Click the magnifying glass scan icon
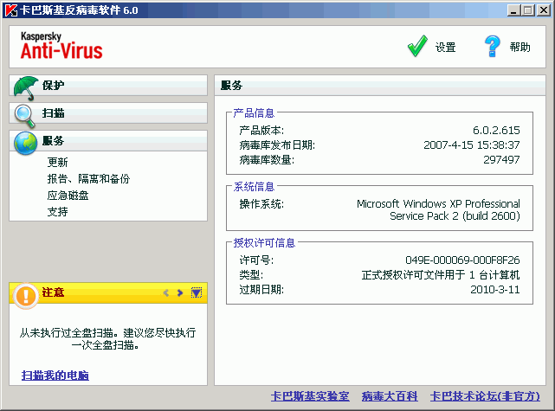 [25, 116]
